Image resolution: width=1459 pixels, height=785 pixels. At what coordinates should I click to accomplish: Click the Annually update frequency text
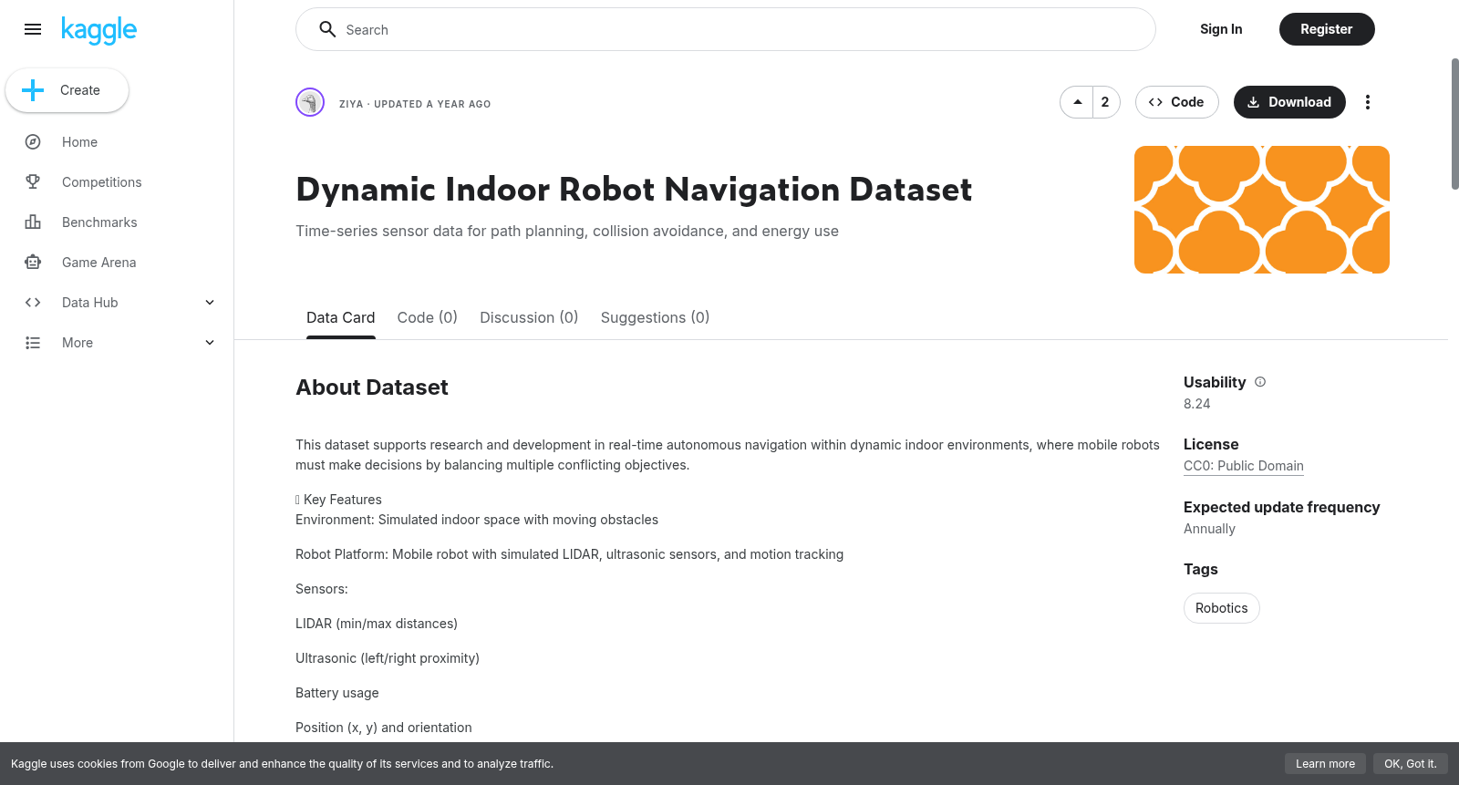pos(1209,529)
